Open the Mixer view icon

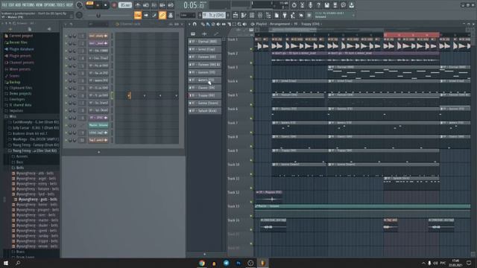point(260,15)
